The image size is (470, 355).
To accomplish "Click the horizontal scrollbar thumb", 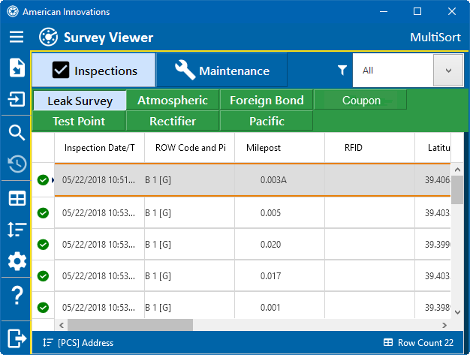I will pyautogui.click(x=131, y=325).
